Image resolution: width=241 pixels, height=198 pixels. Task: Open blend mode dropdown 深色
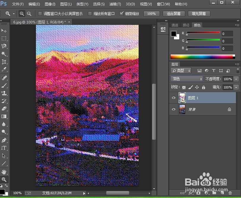point(187,79)
